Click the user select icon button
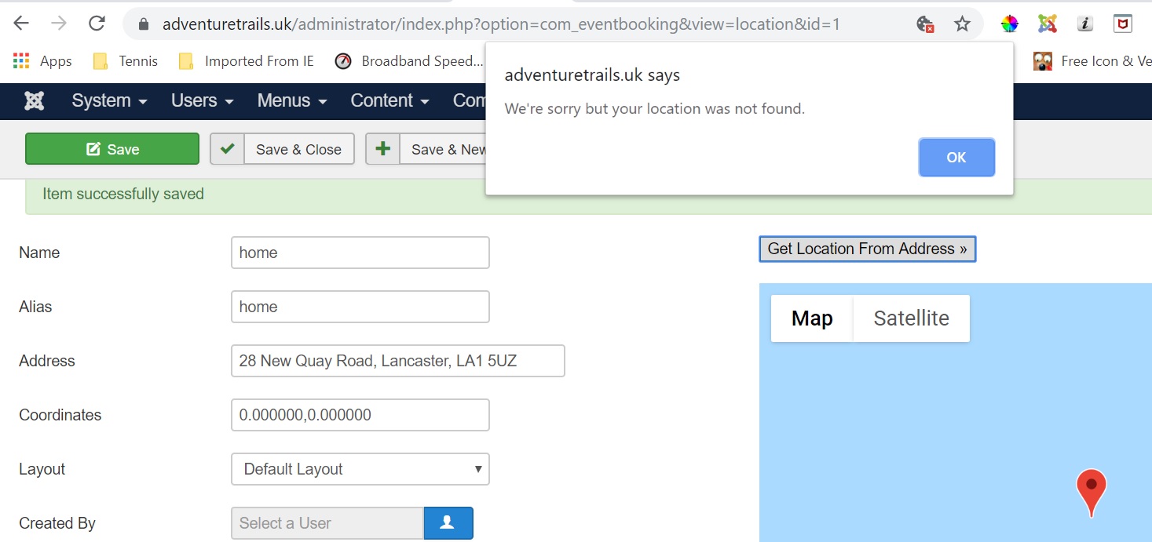 click(448, 523)
